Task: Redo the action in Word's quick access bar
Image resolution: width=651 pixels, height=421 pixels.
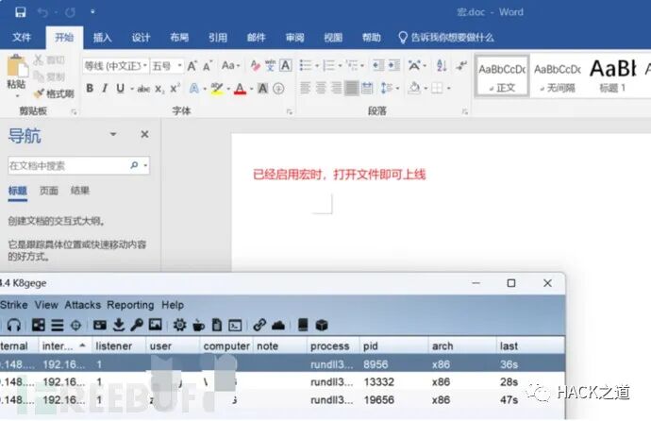Action: click(x=70, y=12)
